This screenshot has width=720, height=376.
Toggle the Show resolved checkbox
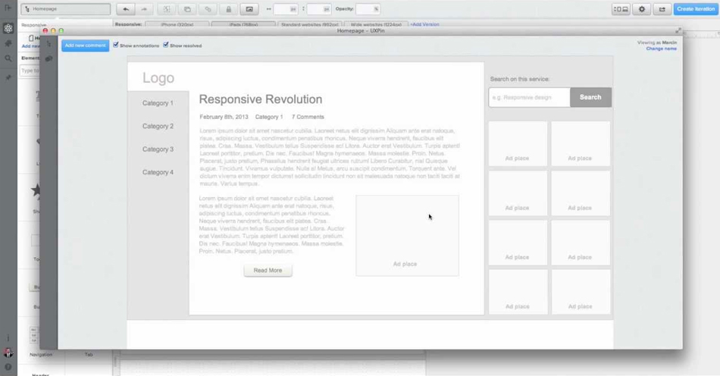166,45
